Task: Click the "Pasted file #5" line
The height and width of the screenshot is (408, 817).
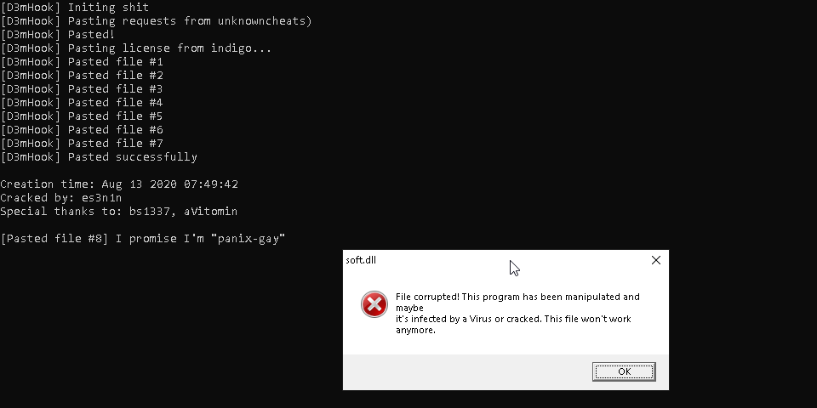Action: coord(82,116)
